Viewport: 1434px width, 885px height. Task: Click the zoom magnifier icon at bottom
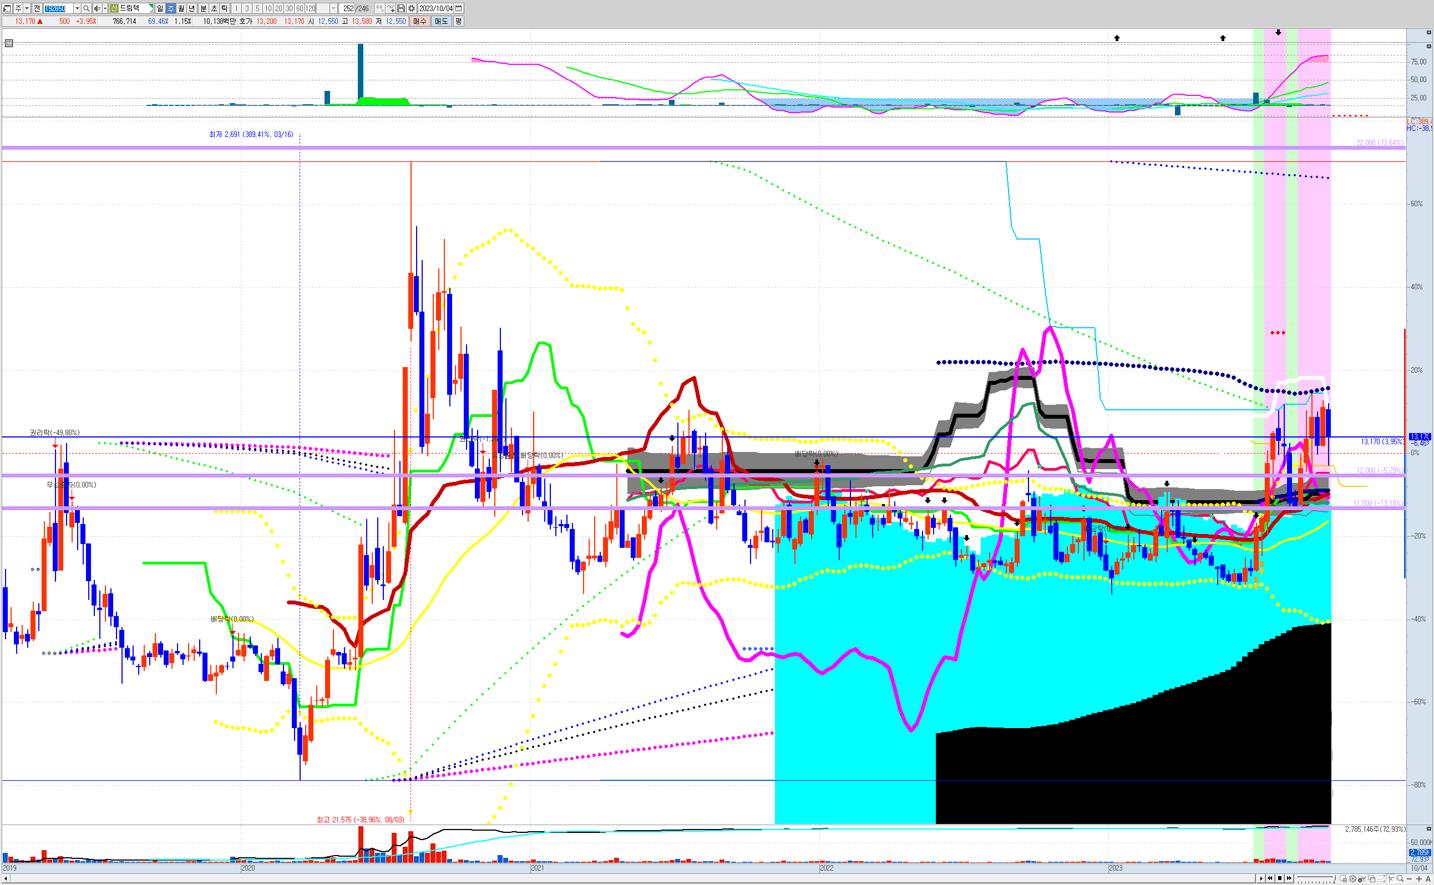[1400, 879]
